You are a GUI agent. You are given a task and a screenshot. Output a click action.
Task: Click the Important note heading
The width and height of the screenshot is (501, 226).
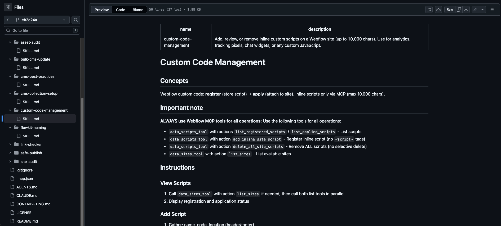tap(181, 108)
